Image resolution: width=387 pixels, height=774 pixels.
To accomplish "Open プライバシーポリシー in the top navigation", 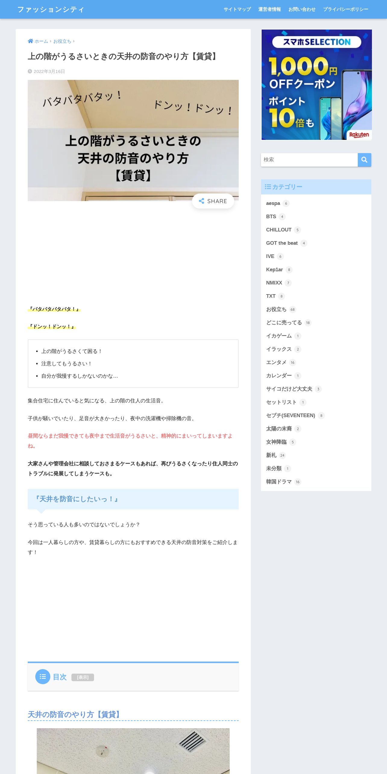I will 345,9.
